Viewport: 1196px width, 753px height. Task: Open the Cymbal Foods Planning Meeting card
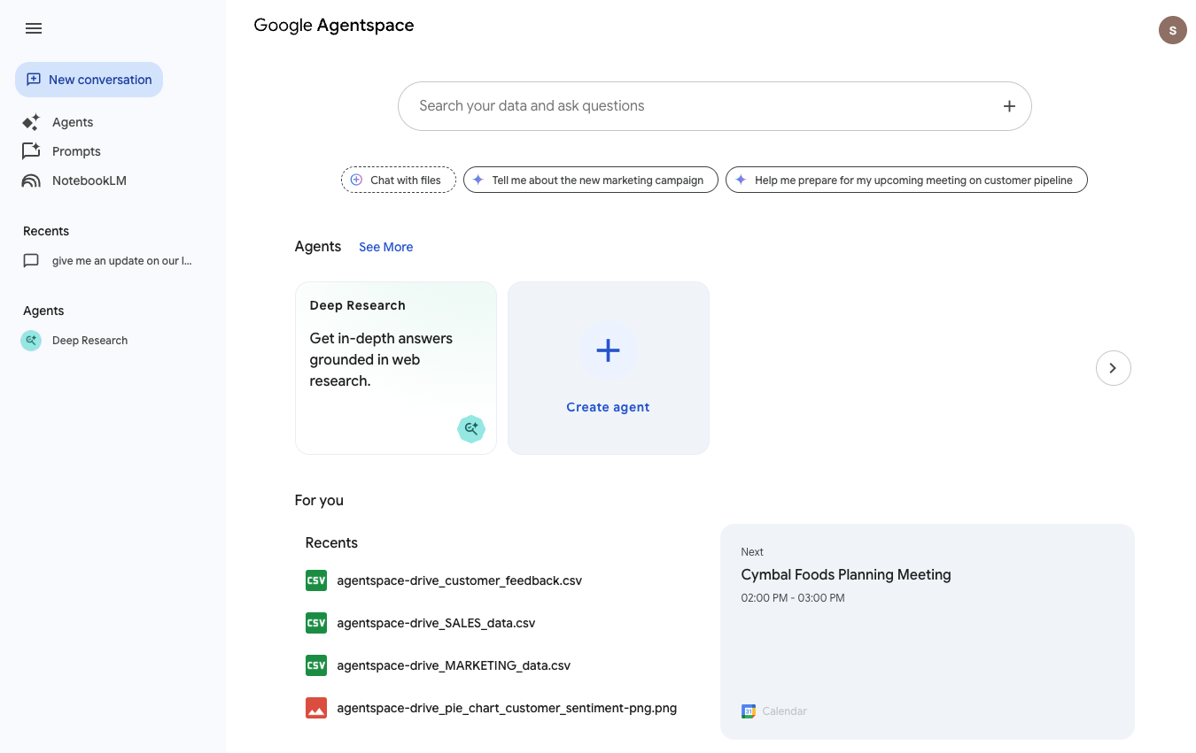(x=928, y=632)
